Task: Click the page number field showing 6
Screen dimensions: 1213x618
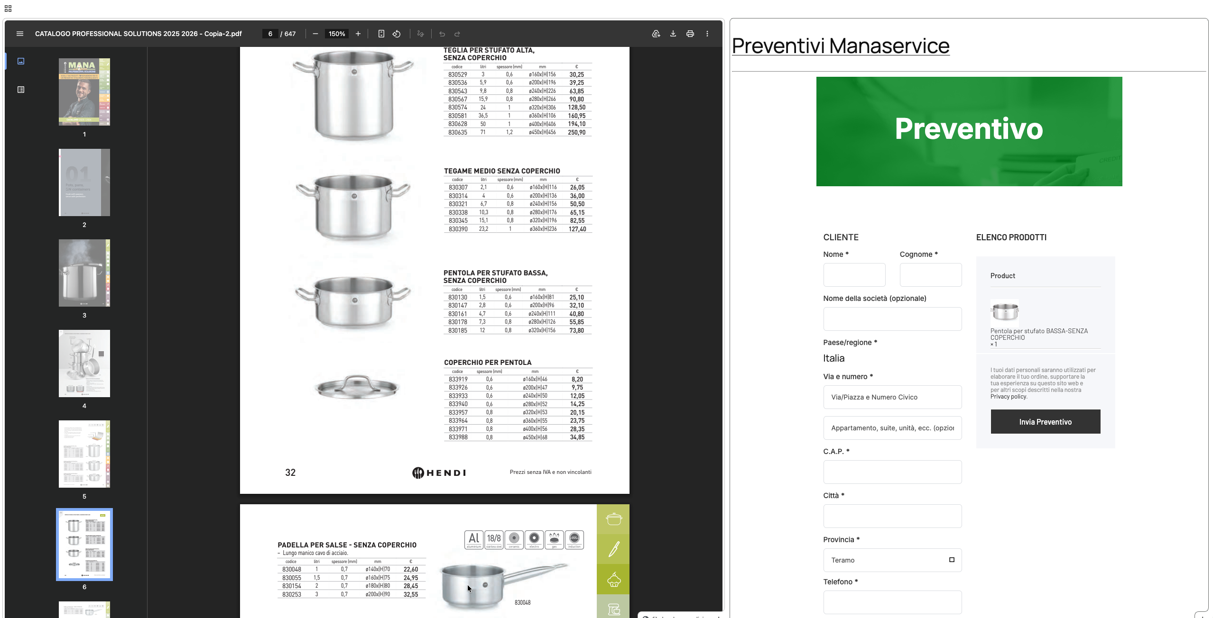Action: pos(270,34)
